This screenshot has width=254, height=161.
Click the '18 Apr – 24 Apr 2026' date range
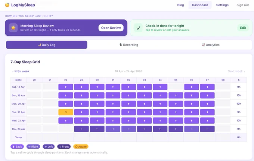[128, 71]
